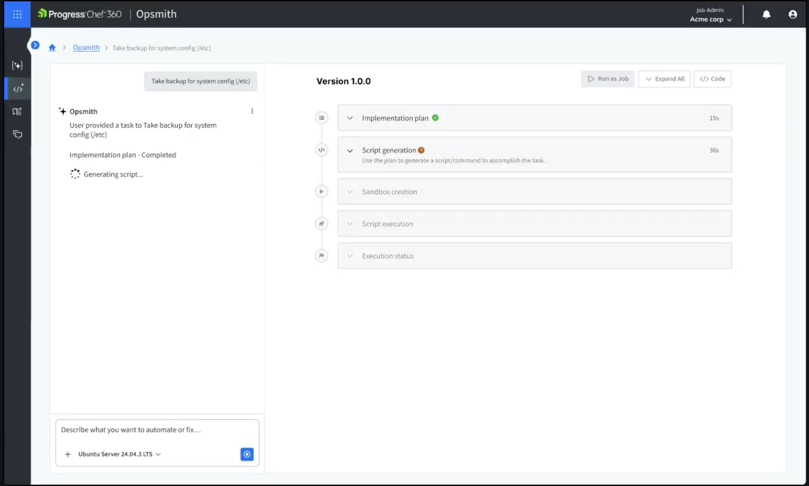Collapse the Script generation section chevron
This screenshot has height=486, width=809.
350,151
